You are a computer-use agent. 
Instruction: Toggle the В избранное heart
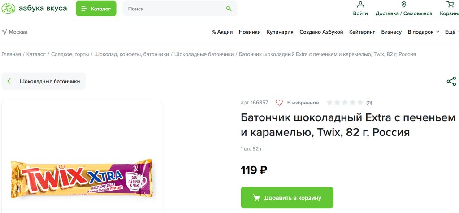click(279, 103)
